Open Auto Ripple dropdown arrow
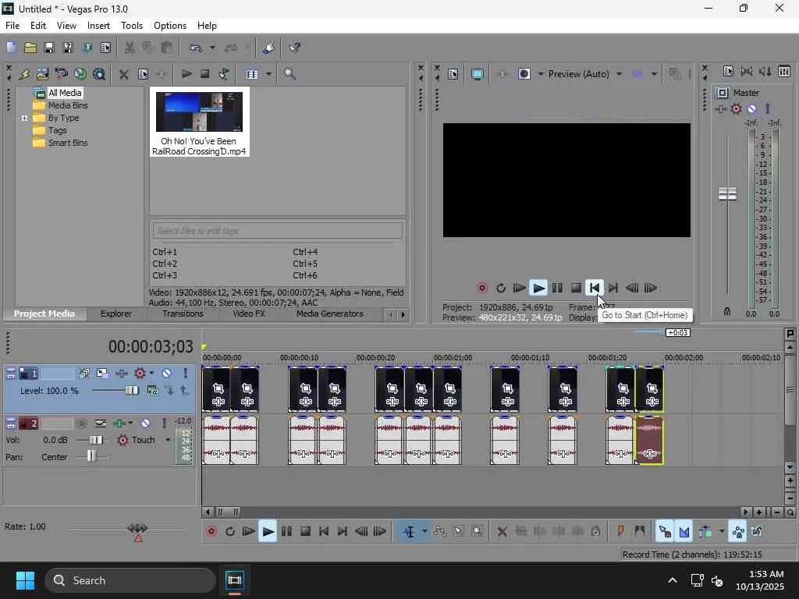Viewport: 799px width, 599px height. [x=721, y=532]
